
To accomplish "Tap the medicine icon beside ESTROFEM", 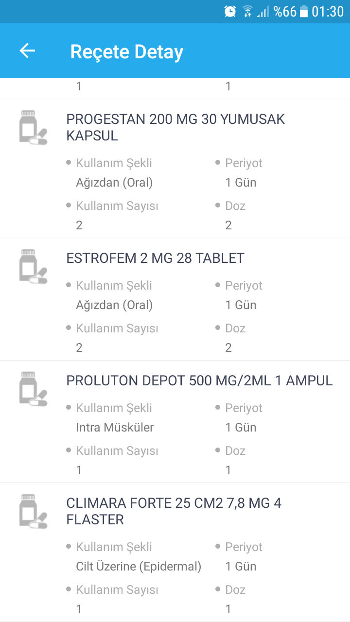I will point(33,266).
